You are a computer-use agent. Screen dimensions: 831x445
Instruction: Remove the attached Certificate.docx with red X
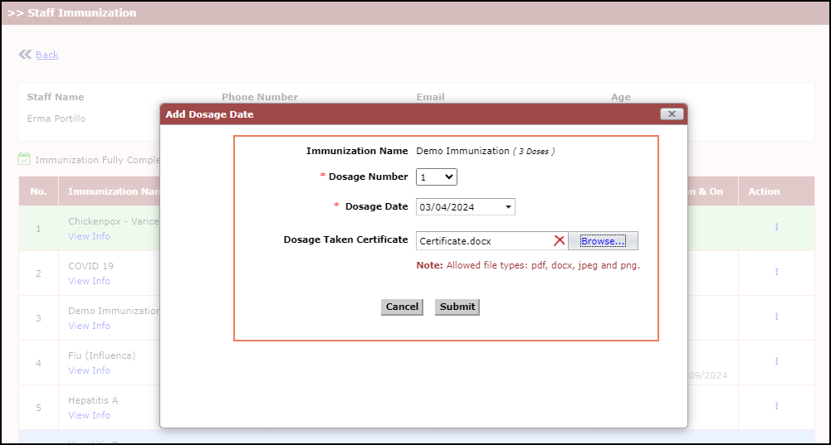560,241
